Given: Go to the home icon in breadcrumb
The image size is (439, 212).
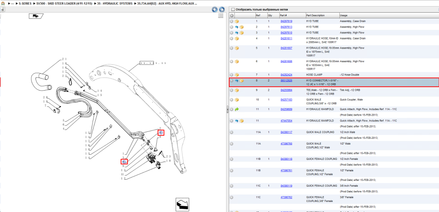Looking at the screenshot, I should (3, 4).
